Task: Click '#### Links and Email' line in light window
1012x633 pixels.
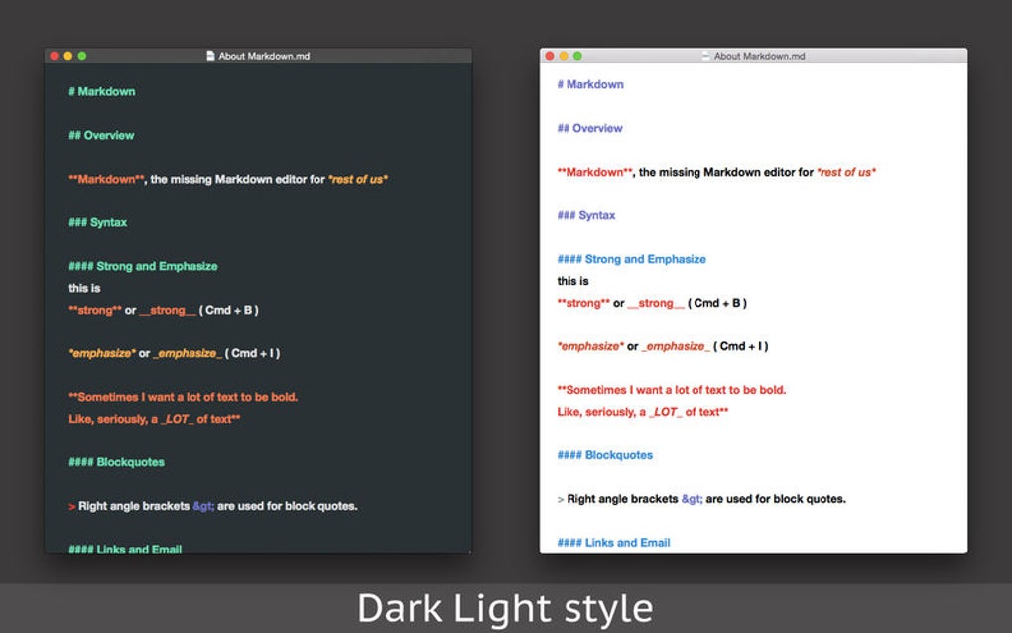Action: point(613,543)
